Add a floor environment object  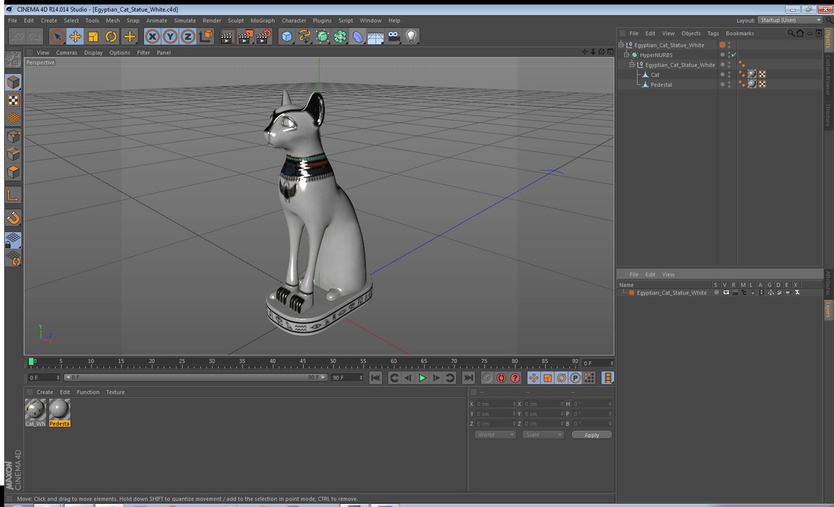pos(375,36)
